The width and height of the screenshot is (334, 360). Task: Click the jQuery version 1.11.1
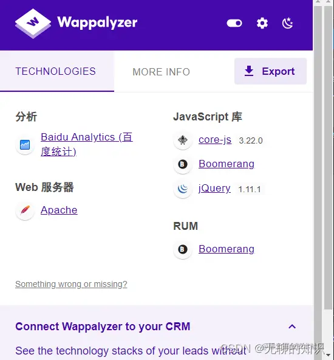tap(250, 189)
